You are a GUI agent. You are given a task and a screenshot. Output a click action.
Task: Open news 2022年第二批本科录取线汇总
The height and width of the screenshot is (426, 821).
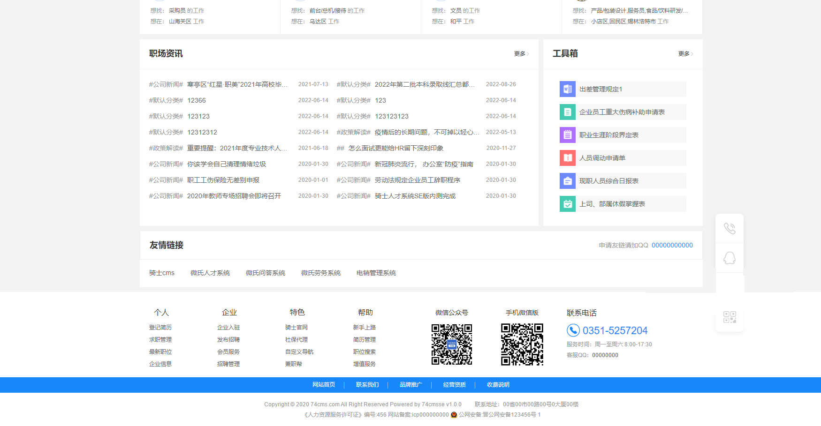(425, 84)
